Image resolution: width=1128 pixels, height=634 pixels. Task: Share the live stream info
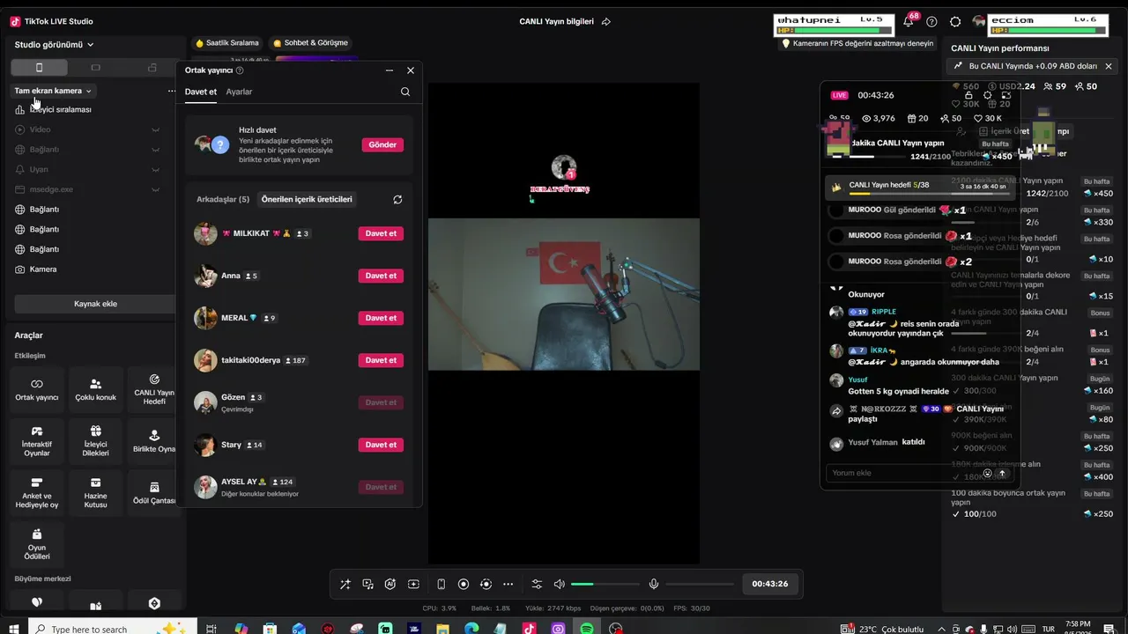[x=605, y=21]
